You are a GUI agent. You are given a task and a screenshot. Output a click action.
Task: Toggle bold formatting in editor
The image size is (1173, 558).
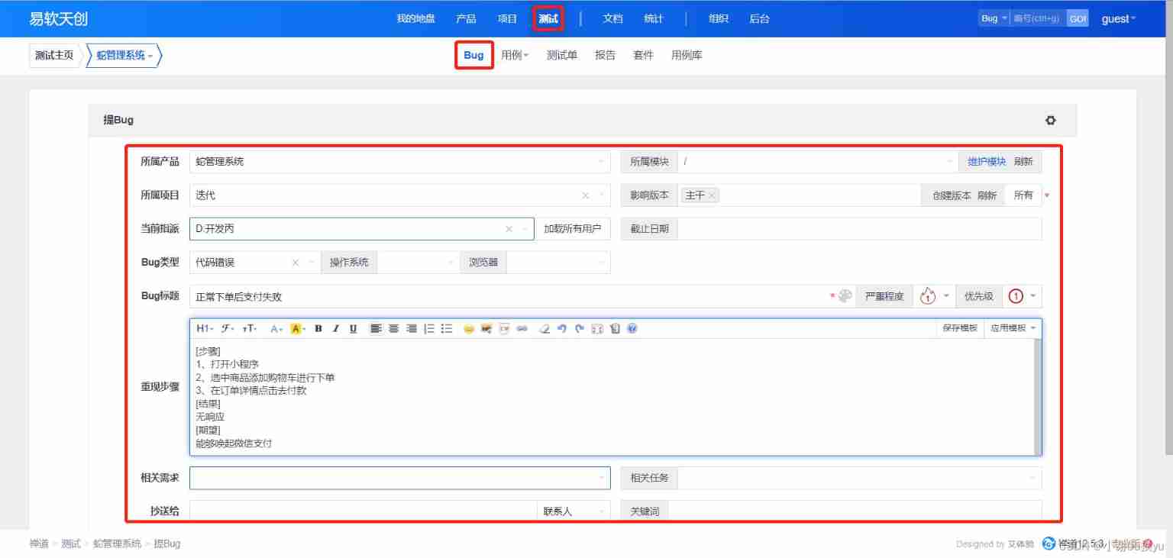tap(318, 328)
